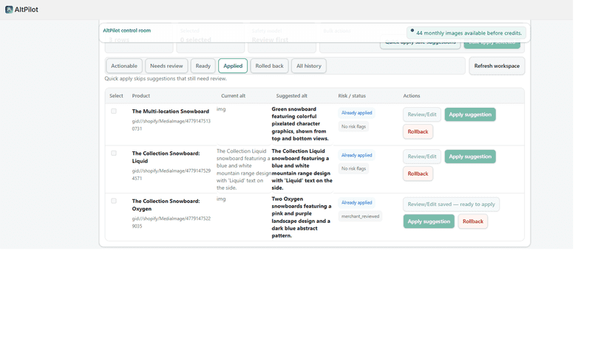This screenshot has width=612, height=344.
Task: Click No risk flags badge in Liquid row
Action: pos(353,169)
